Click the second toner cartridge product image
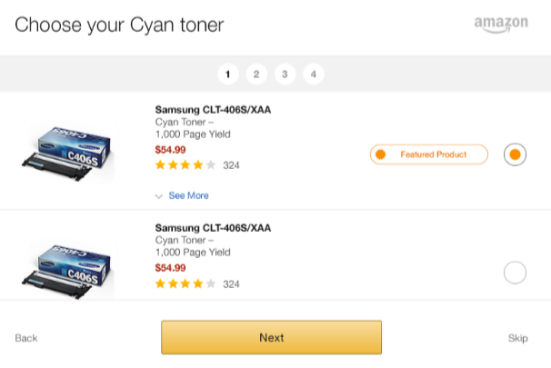The width and height of the screenshot is (551, 368). click(x=67, y=272)
